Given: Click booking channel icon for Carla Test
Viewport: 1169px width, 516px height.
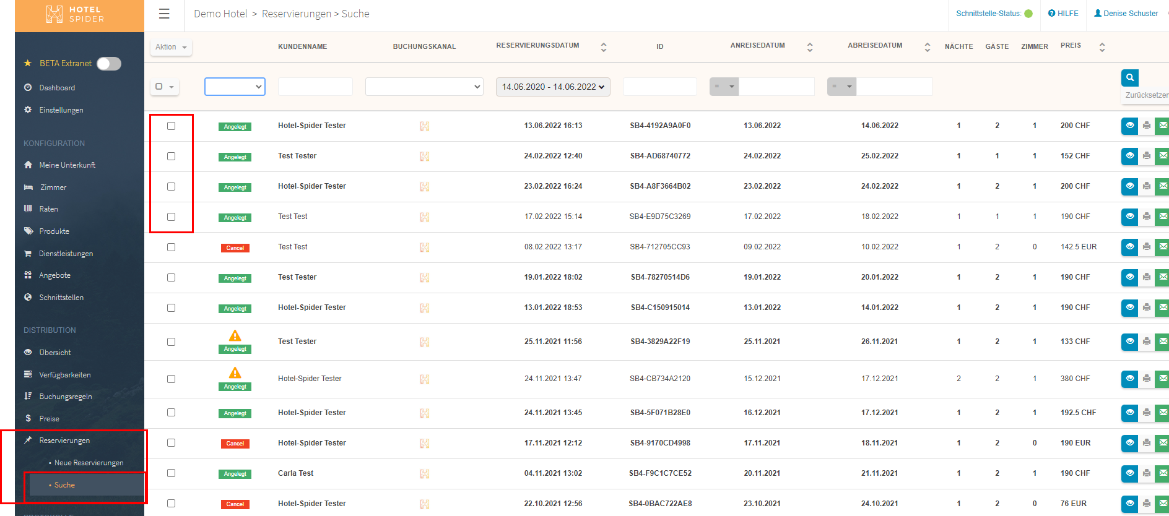Looking at the screenshot, I should [x=424, y=474].
